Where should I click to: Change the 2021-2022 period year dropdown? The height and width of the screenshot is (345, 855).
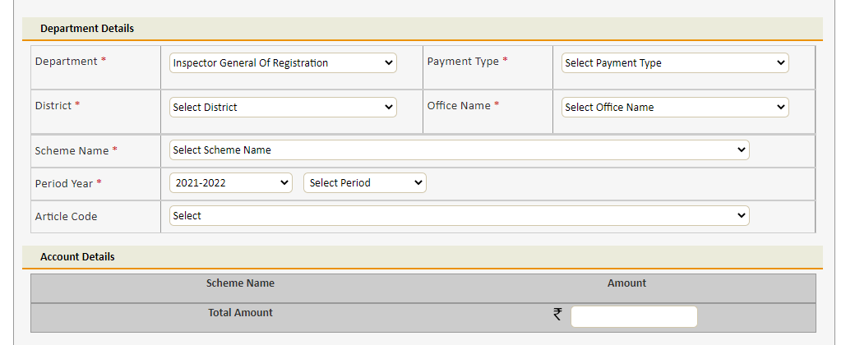[231, 183]
